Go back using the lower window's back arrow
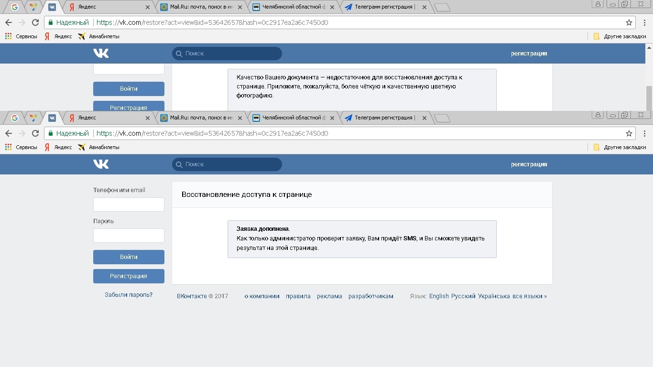Image resolution: width=653 pixels, height=367 pixels. coord(9,133)
